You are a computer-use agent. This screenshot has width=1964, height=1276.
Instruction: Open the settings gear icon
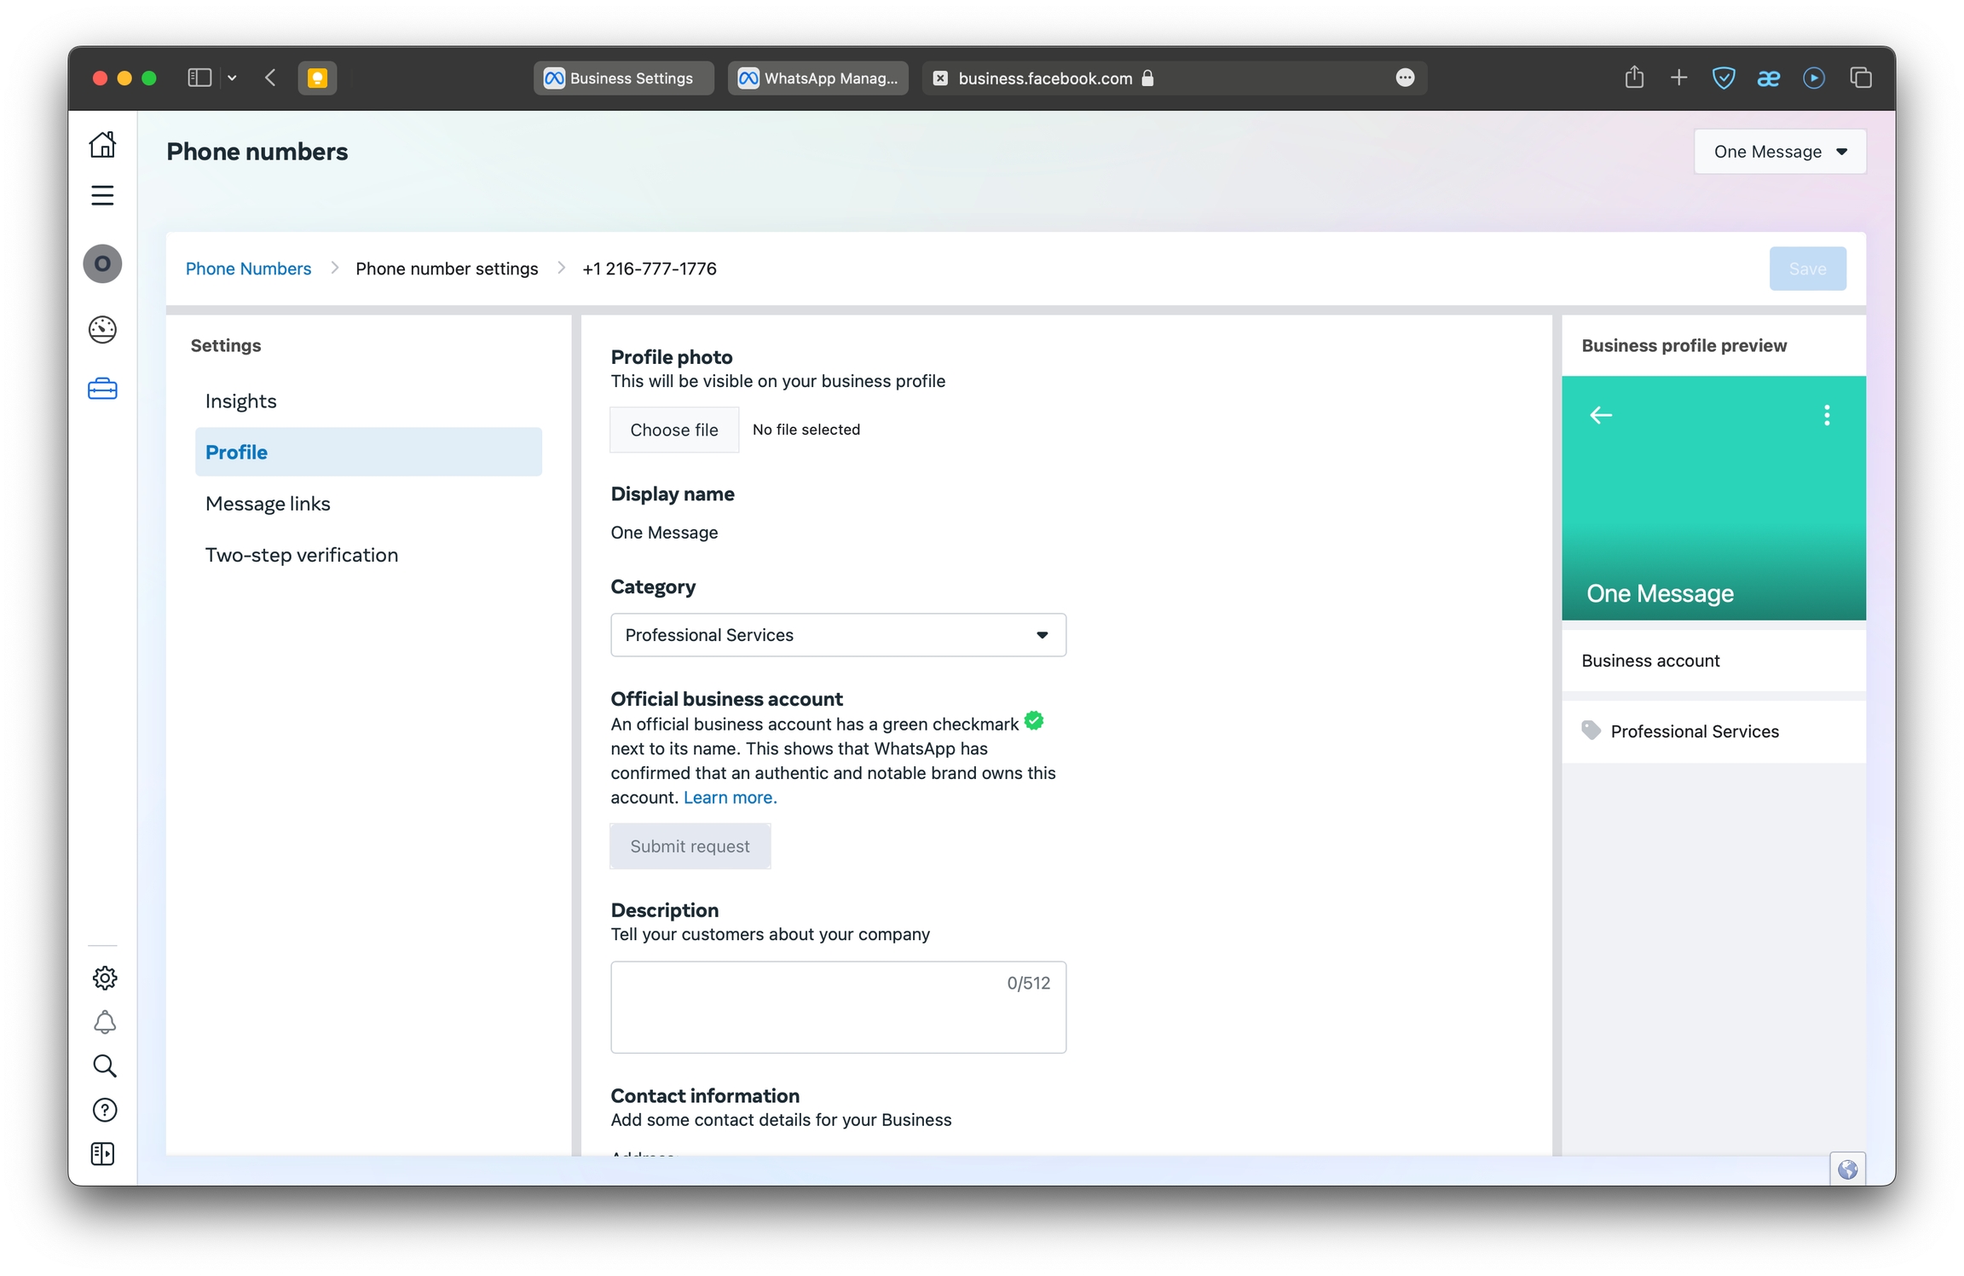tap(104, 978)
